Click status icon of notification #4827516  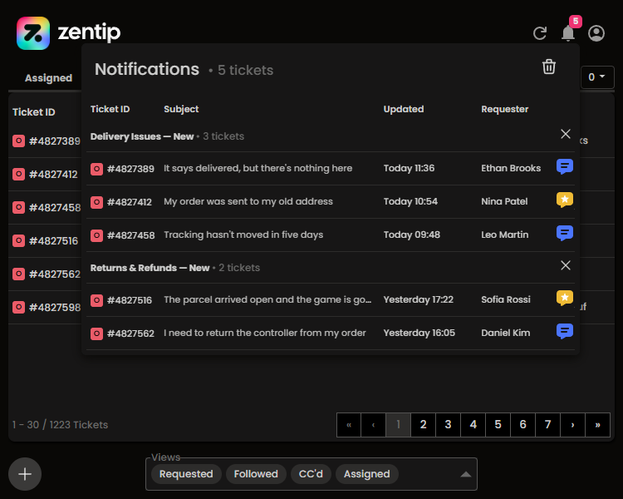(x=96, y=300)
